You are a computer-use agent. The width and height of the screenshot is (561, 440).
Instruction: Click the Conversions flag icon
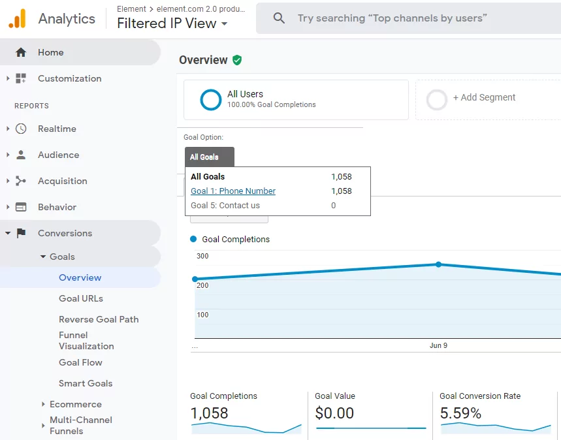coord(21,233)
